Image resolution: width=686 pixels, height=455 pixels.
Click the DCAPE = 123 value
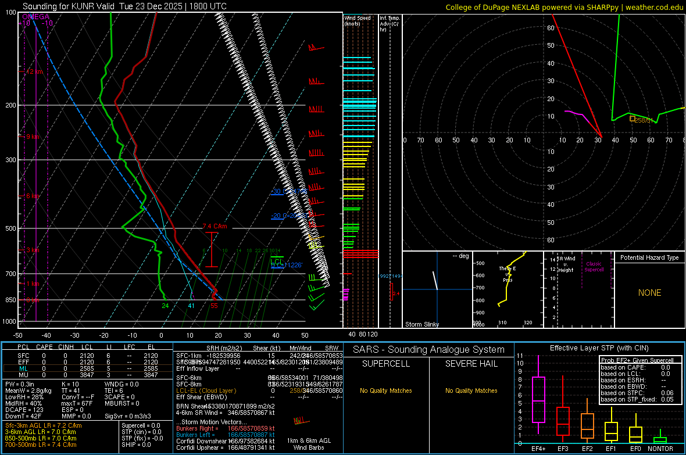24,410
